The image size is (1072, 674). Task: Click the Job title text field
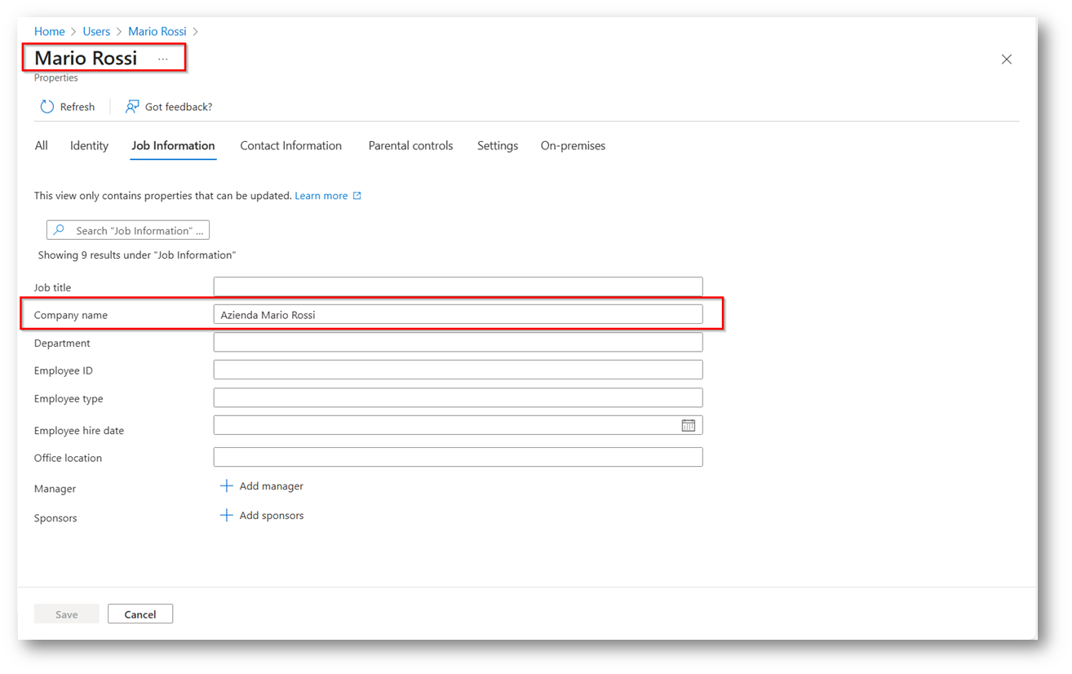click(x=457, y=287)
